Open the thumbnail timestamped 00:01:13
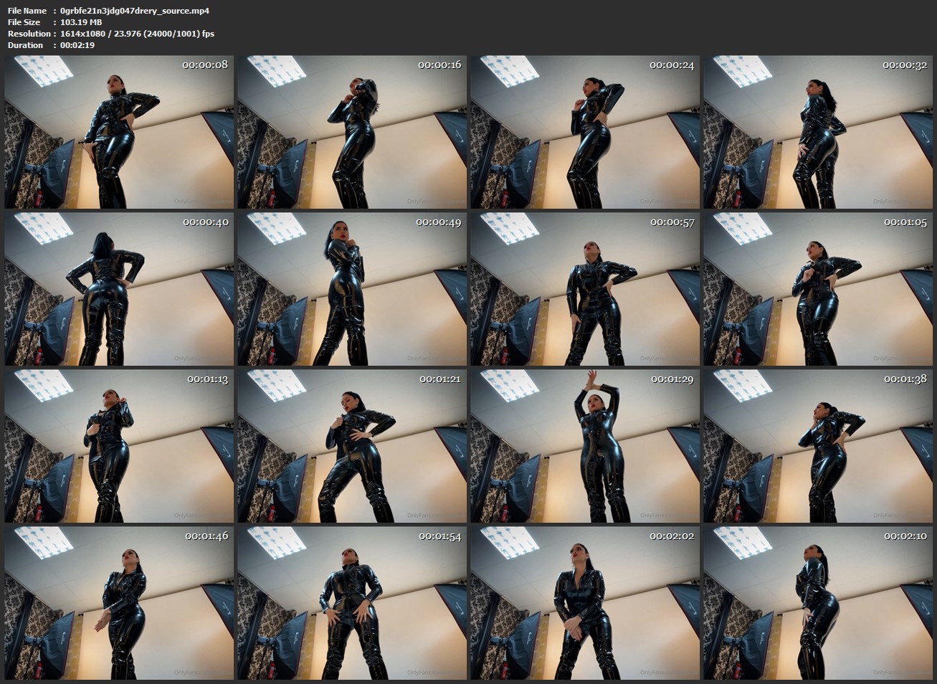 119,446
